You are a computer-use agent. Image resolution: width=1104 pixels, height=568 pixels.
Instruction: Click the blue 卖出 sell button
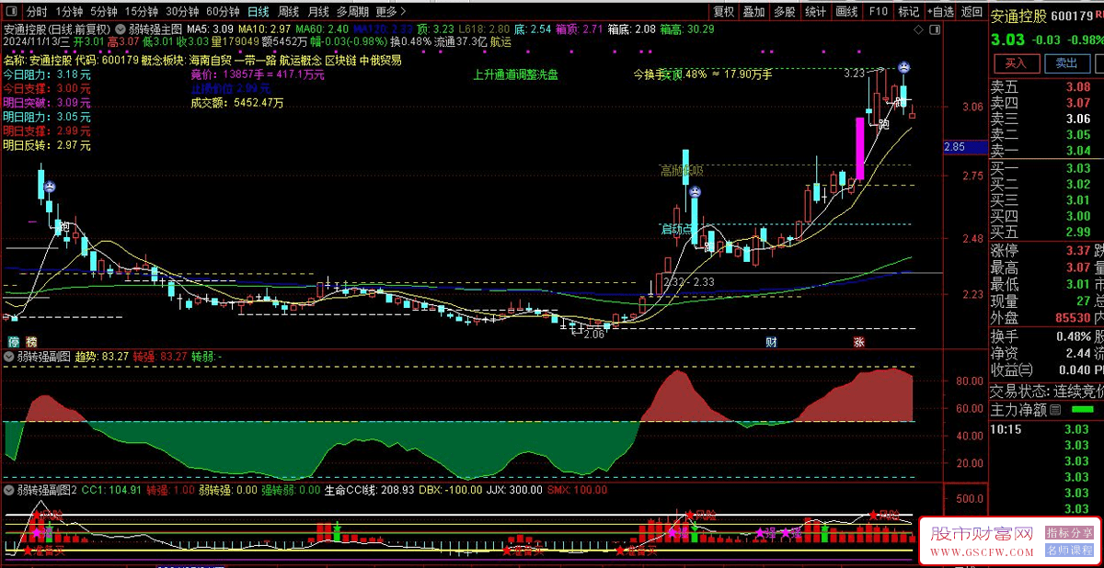pyautogui.click(x=1066, y=63)
